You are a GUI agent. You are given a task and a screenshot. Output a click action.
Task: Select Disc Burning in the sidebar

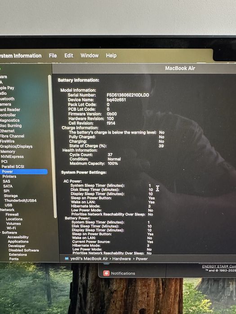point(11,126)
